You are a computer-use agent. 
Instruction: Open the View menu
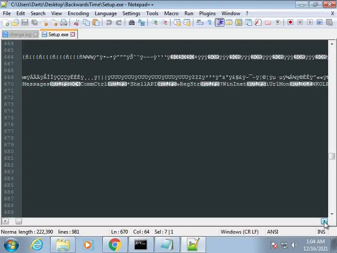coord(56,13)
